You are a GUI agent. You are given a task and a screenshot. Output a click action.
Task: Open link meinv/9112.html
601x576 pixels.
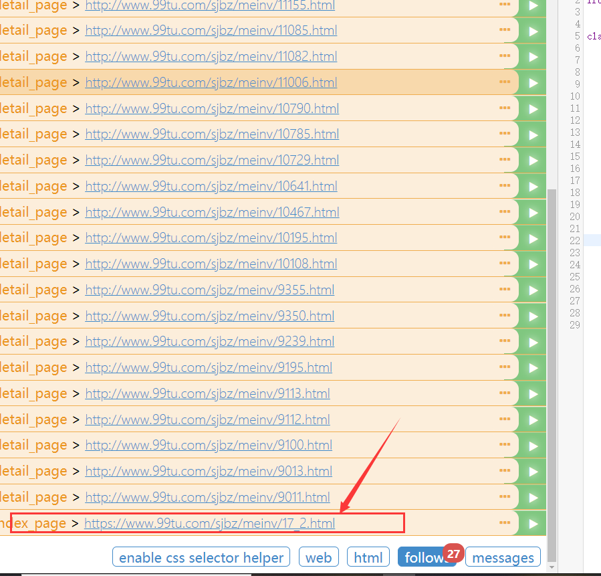point(207,420)
